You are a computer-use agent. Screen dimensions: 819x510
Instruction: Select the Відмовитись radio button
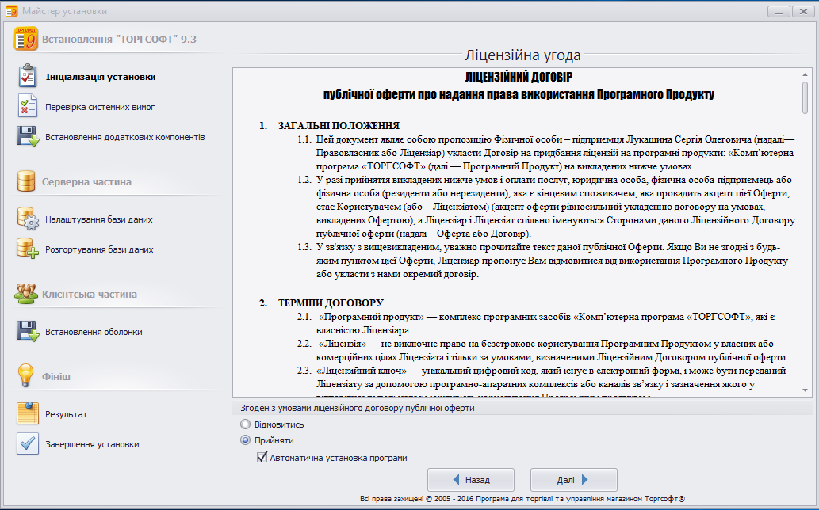(245, 424)
